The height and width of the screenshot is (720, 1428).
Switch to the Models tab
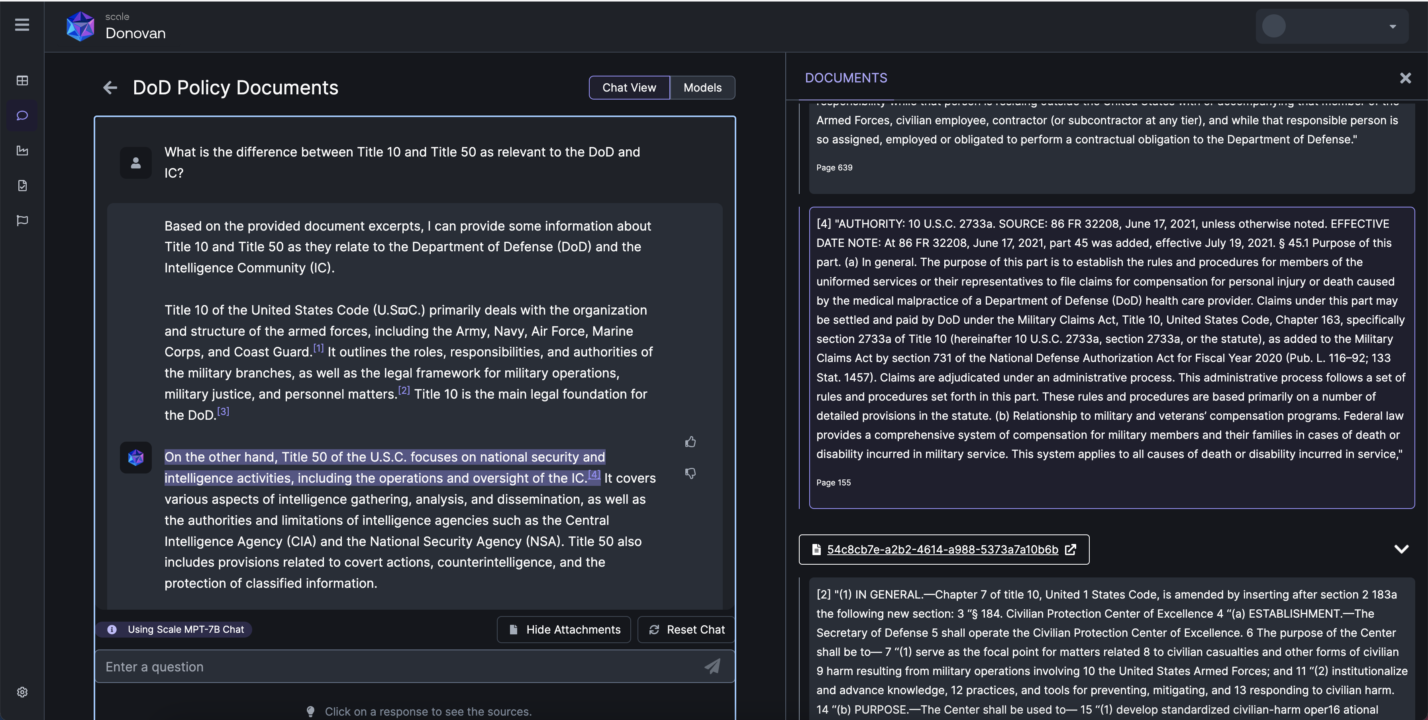[x=702, y=87]
